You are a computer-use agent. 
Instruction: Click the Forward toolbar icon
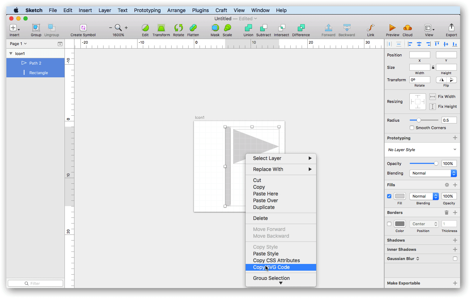point(328,28)
